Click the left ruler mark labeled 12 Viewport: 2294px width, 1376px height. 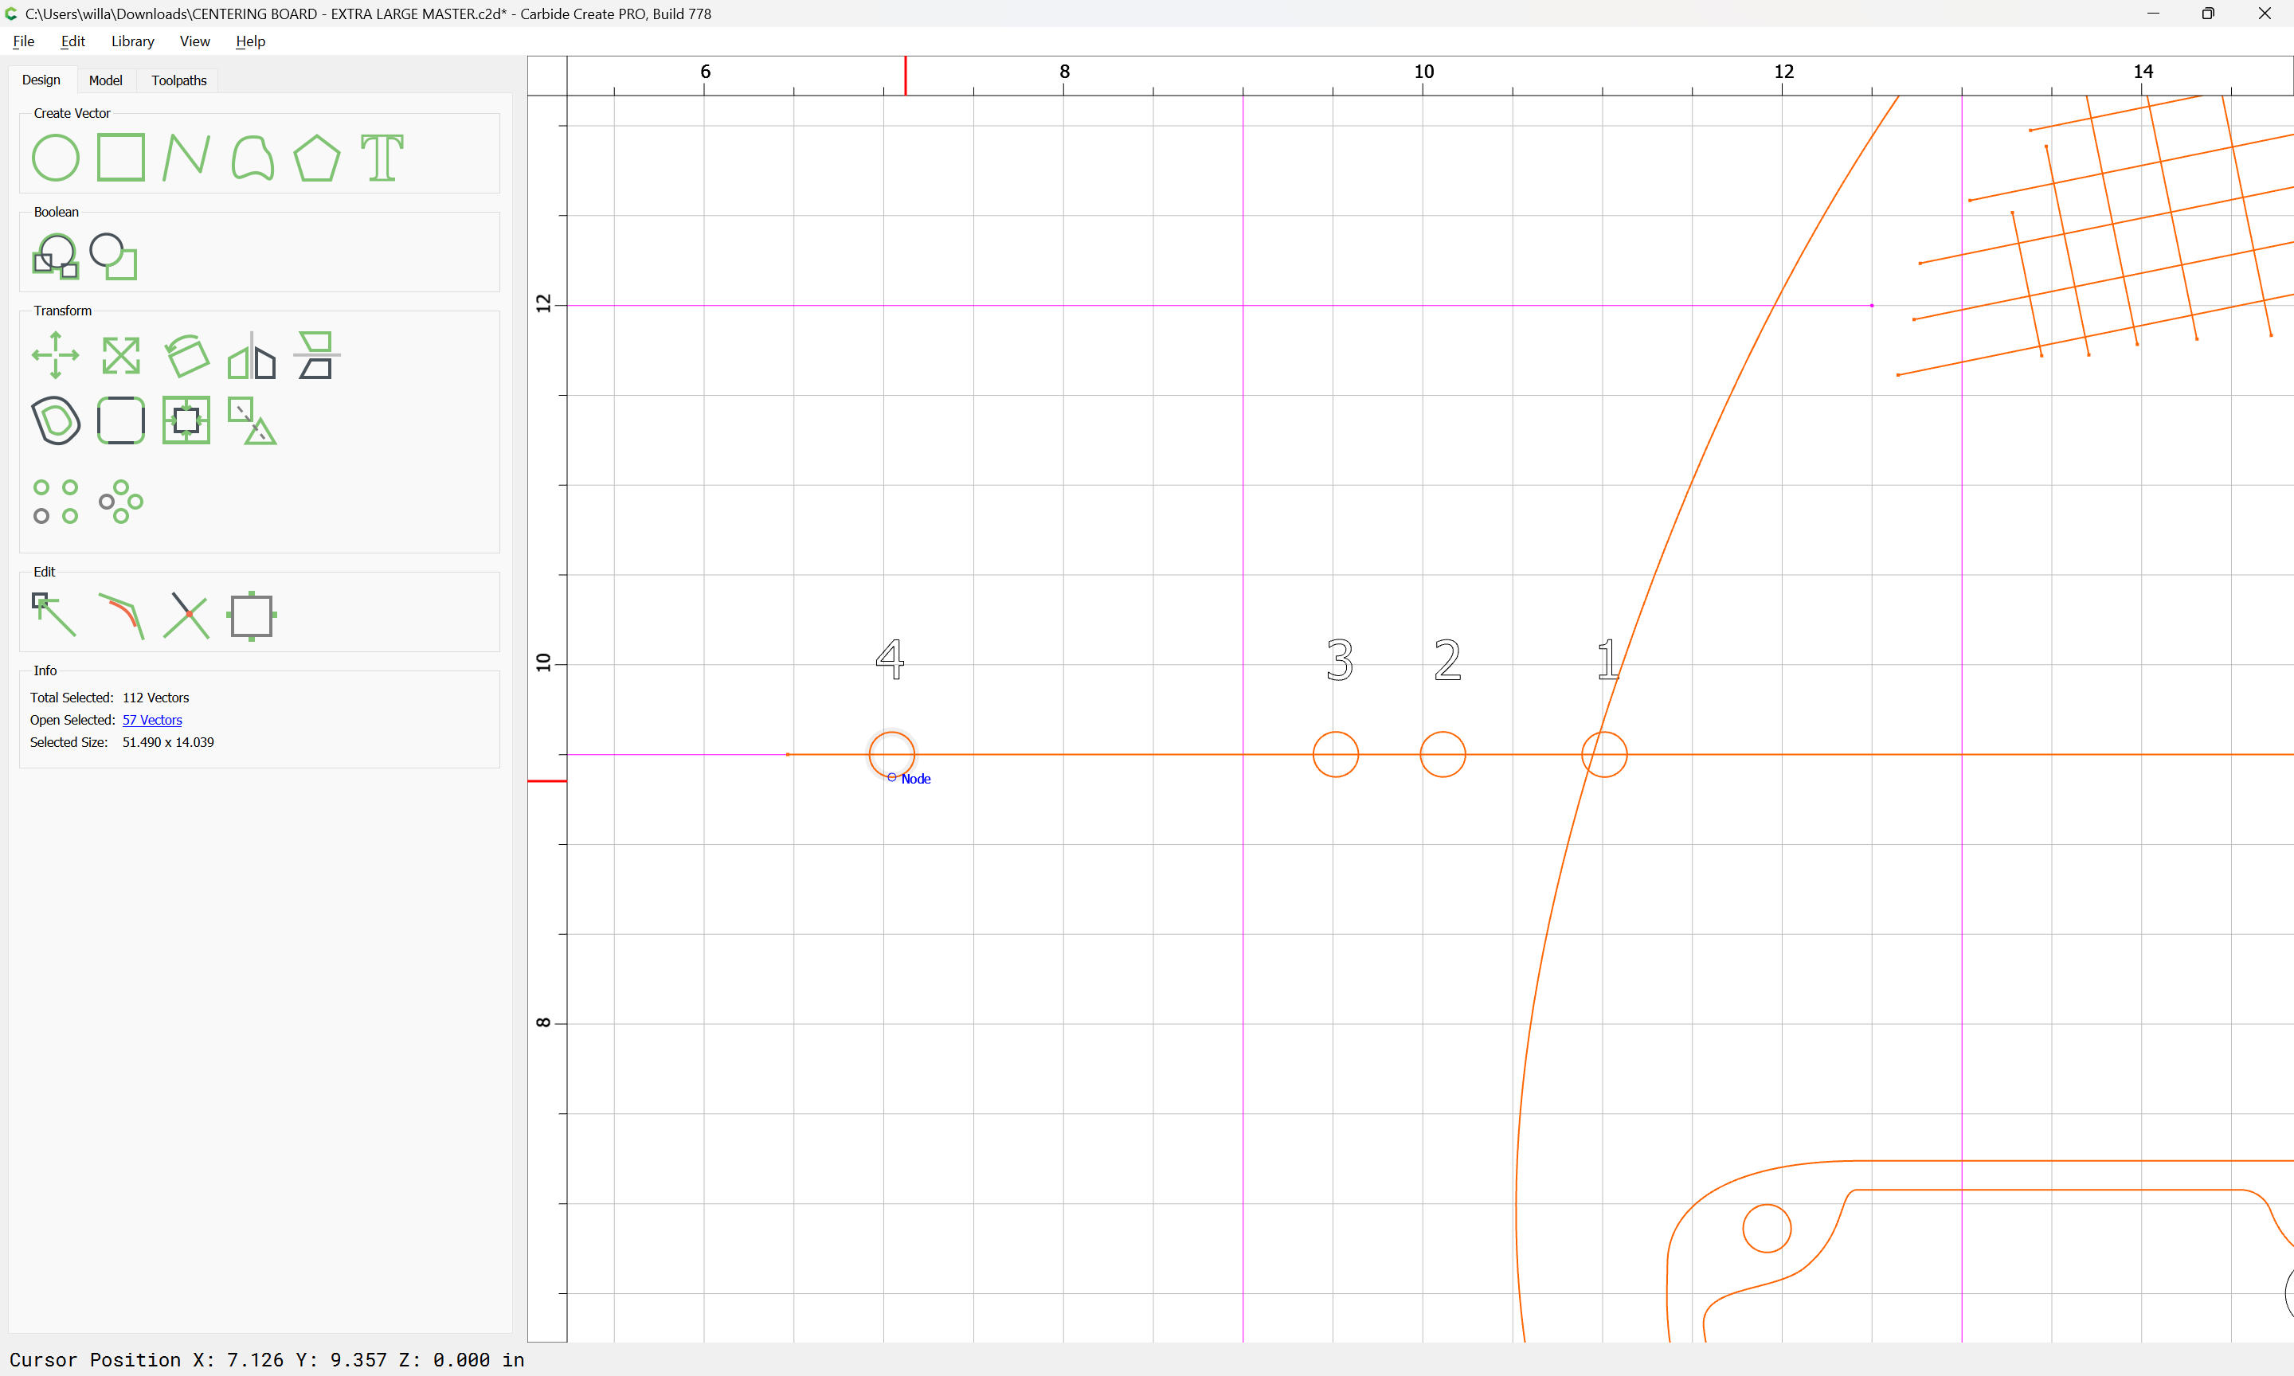coord(543,303)
